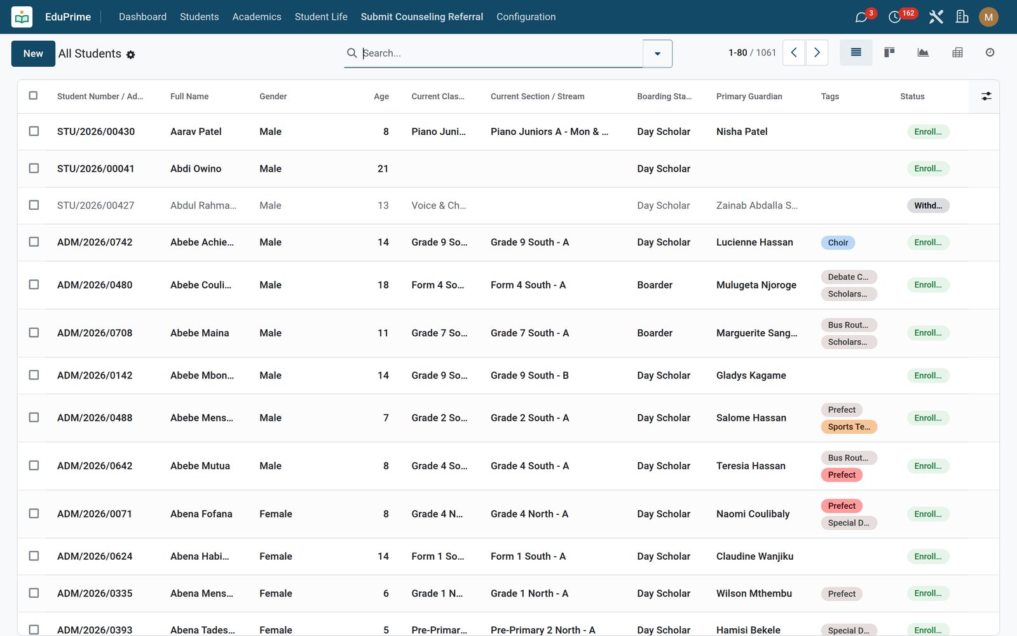Open the user avatar menu

988,17
